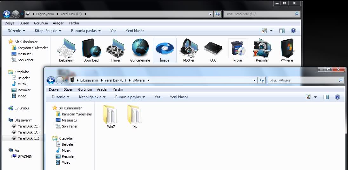The width and height of the screenshot is (348, 170).
Task: Open the Belgelerim folder icon
Action: pyautogui.click(x=67, y=48)
